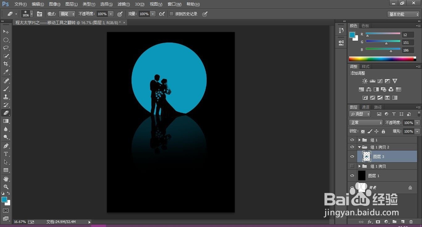The height and width of the screenshot is (227, 422).
Task: Select the Eyedropper tool
Action: (5, 72)
